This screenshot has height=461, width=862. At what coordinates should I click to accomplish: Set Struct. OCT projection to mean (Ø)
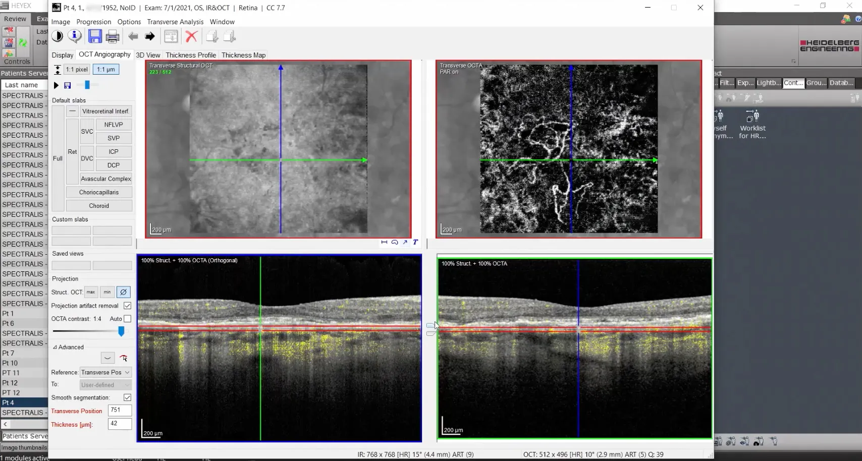pyautogui.click(x=123, y=292)
